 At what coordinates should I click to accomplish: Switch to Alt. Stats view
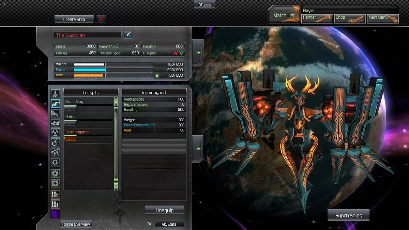click(x=170, y=224)
